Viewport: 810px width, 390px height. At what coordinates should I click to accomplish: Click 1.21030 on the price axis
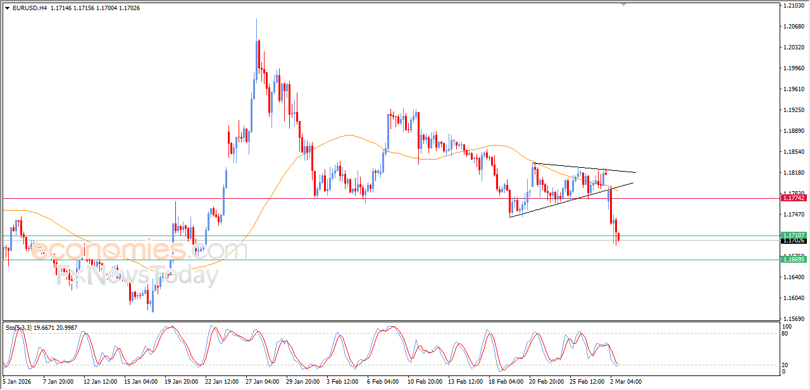(793, 6)
